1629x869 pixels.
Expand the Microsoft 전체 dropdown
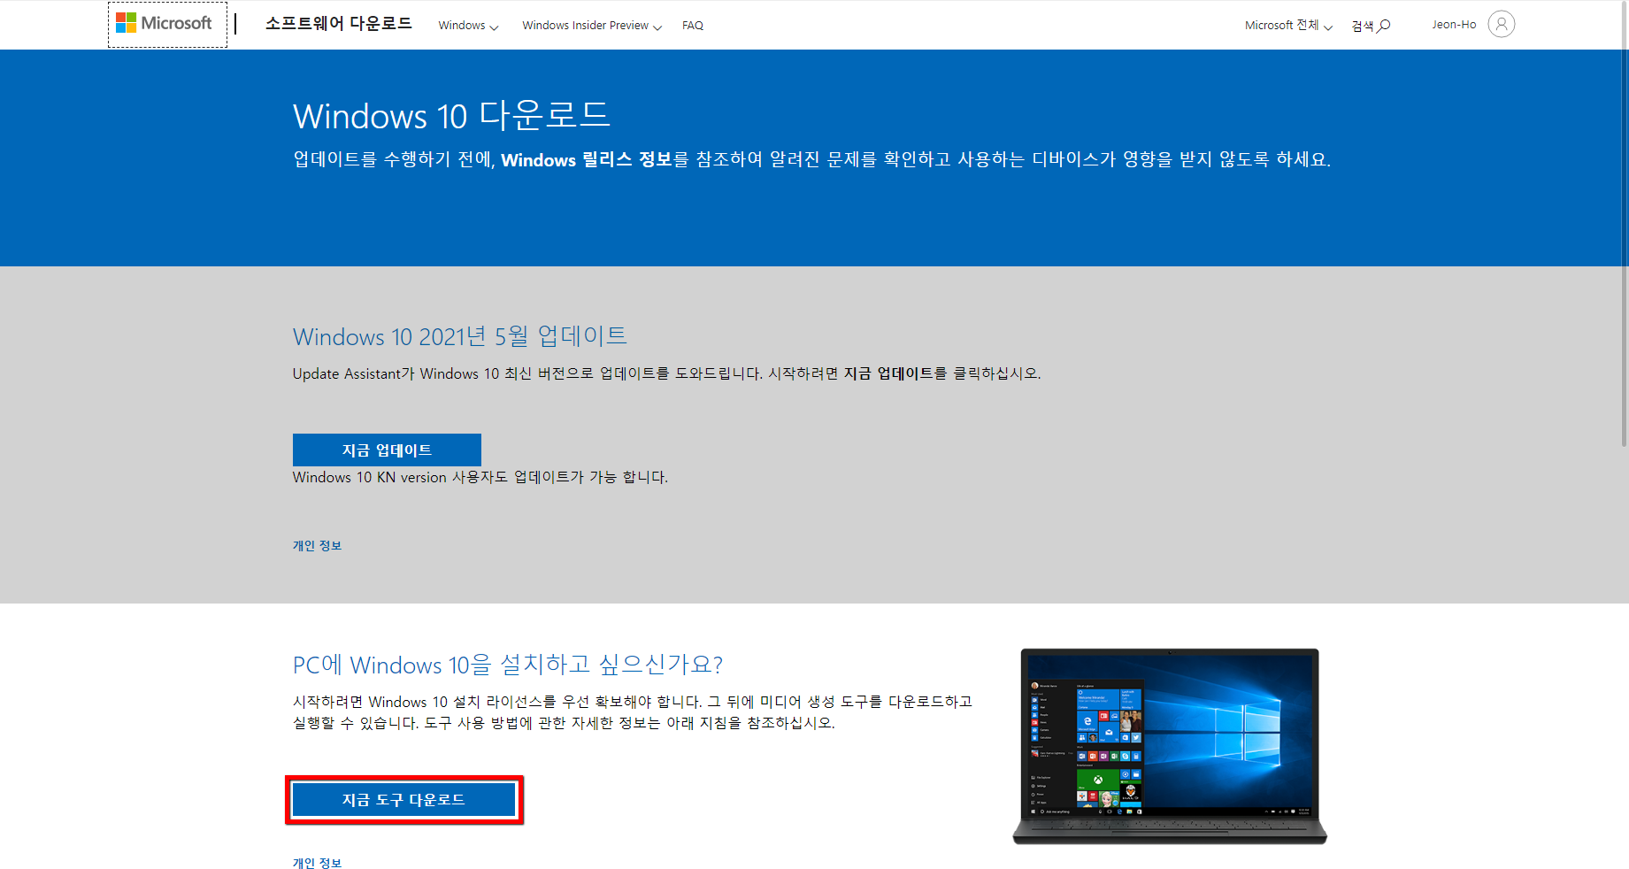coord(1288,26)
